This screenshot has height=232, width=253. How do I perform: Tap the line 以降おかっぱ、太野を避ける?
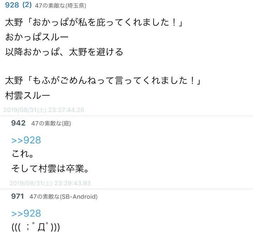(64, 52)
